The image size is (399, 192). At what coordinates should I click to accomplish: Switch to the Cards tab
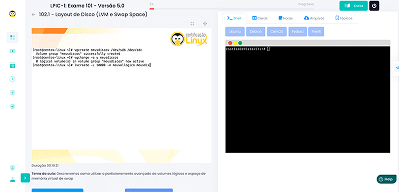click(260, 18)
